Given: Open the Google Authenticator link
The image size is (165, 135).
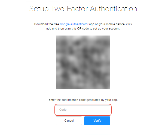Looking at the screenshot, I should tap(74, 24).
